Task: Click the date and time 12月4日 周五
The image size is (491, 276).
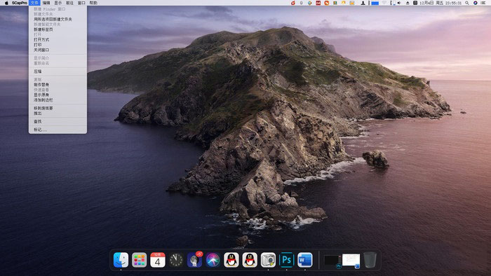Action: 440,3
